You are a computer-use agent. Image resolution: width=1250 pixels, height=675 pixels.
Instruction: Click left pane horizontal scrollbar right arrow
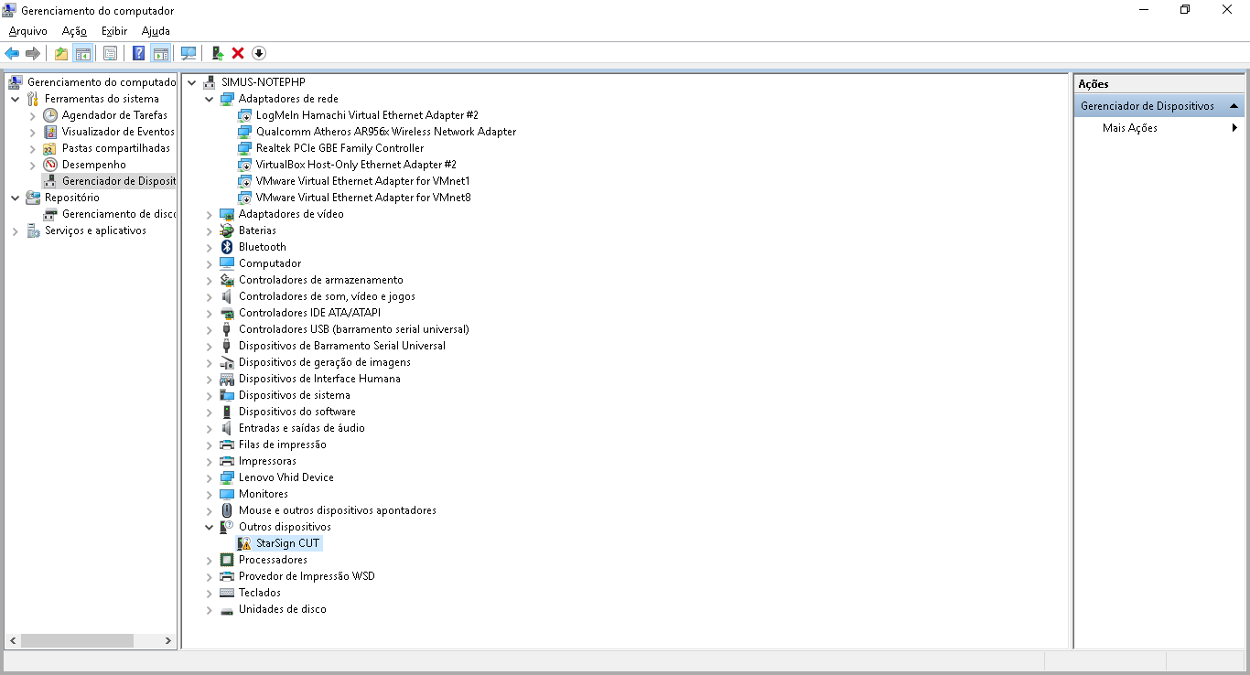coord(168,641)
